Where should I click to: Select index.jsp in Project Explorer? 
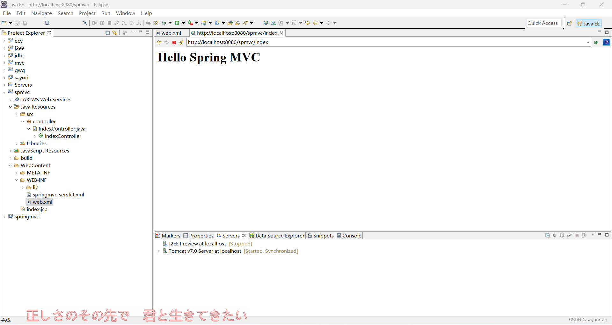37,209
